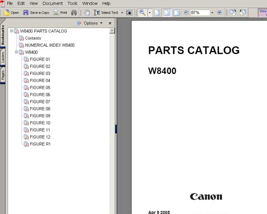Open the zoom tool dropdown arrow

coord(150,12)
